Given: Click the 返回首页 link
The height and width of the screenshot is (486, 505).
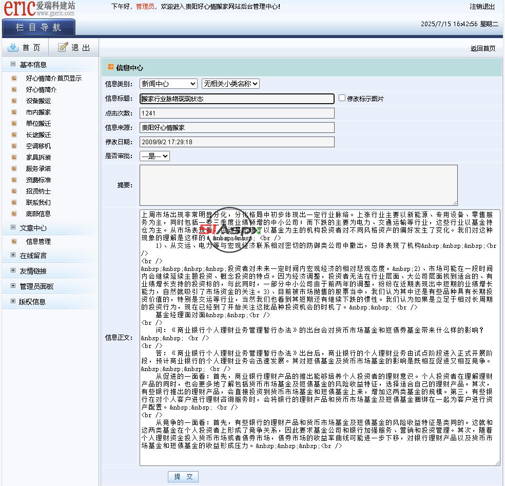Looking at the screenshot, I should tap(483, 49).
